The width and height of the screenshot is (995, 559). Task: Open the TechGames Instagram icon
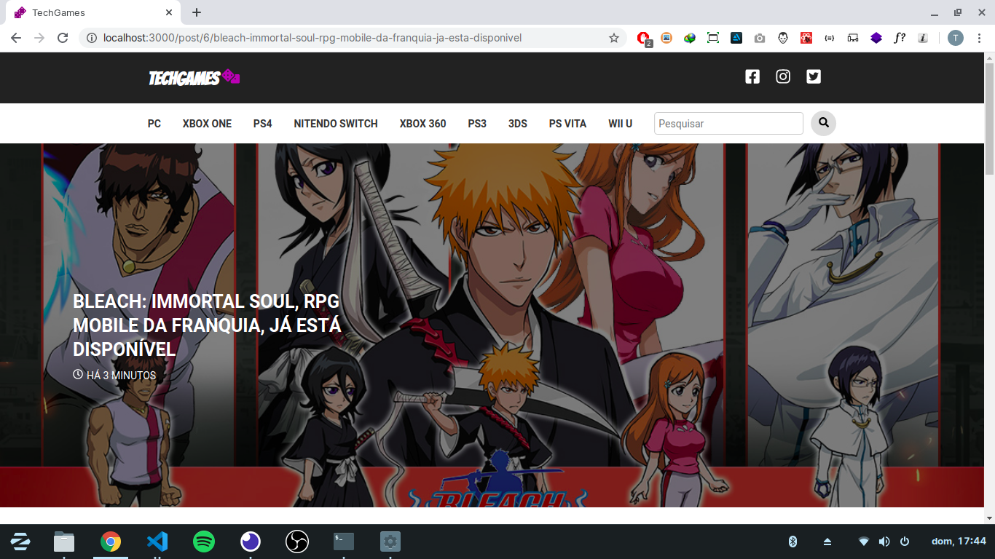coord(783,76)
